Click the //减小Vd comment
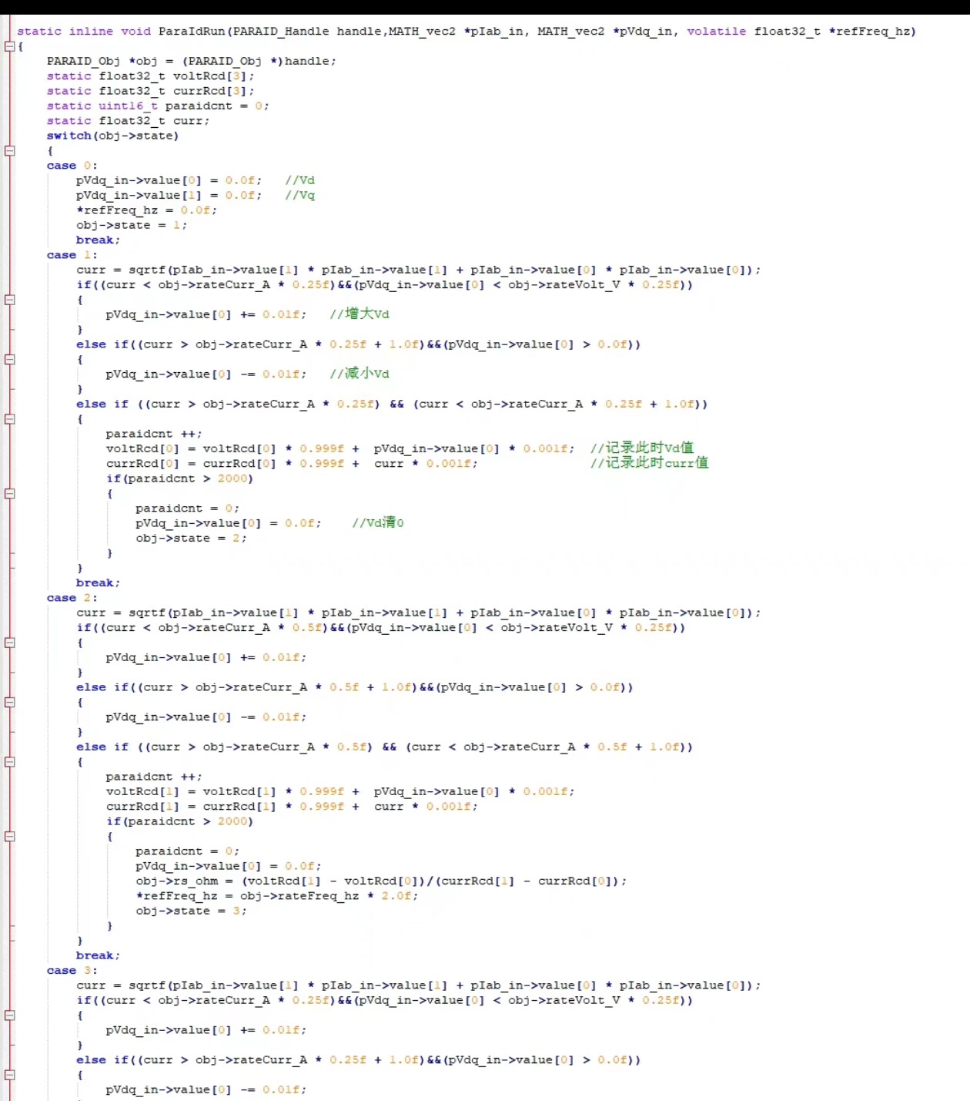This screenshot has height=1101, width=970. (x=360, y=374)
